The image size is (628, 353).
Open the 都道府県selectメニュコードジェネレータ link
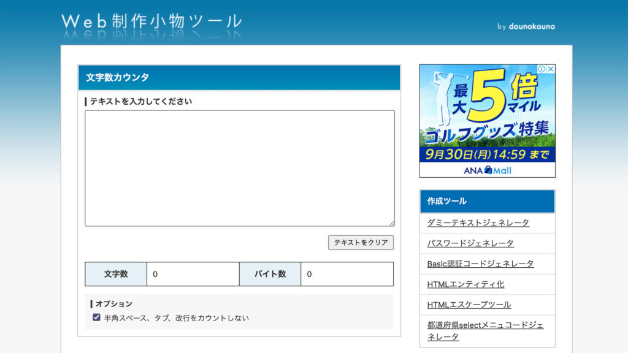(x=485, y=331)
